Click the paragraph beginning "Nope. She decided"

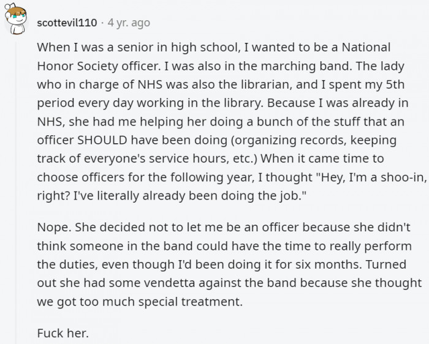(x=229, y=264)
